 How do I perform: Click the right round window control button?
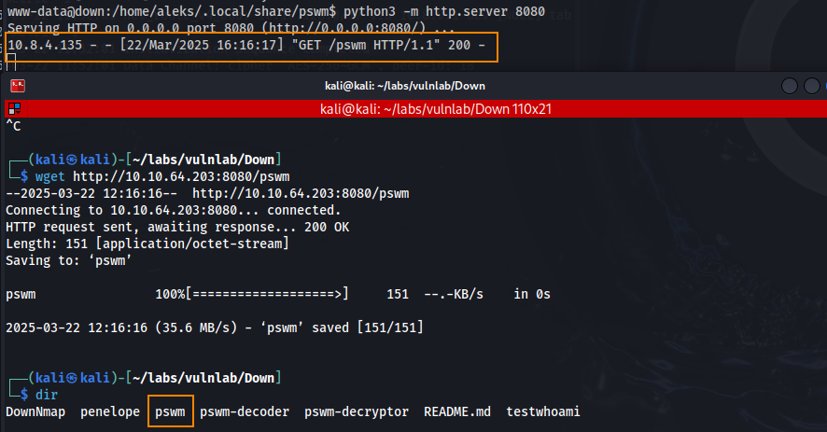click(812, 86)
